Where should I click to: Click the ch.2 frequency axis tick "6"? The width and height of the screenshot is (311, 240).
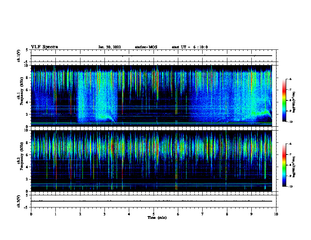[x=27, y=155]
